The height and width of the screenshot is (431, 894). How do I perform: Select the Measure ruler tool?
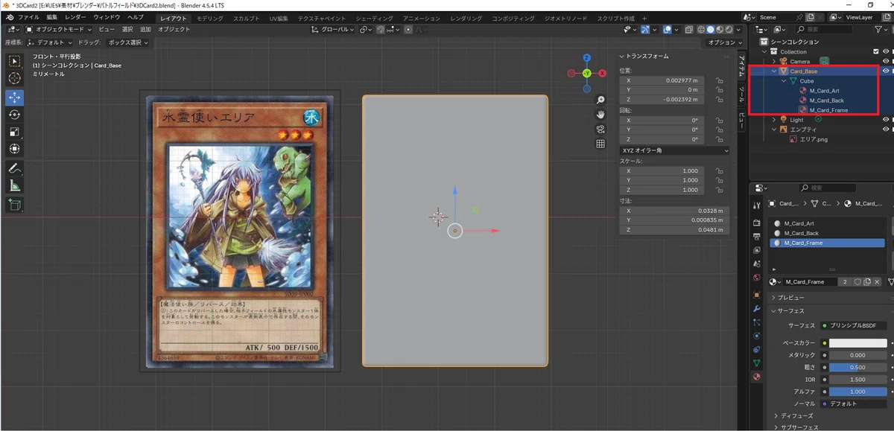15,185
